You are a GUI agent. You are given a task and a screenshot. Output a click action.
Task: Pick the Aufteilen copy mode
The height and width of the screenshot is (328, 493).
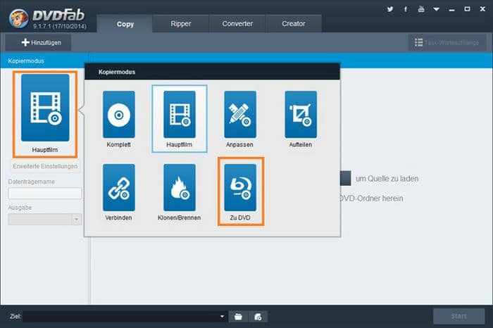[301, 114]
